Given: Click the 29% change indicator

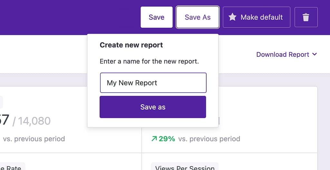Looking at the screenshot, I should (167, 139).
